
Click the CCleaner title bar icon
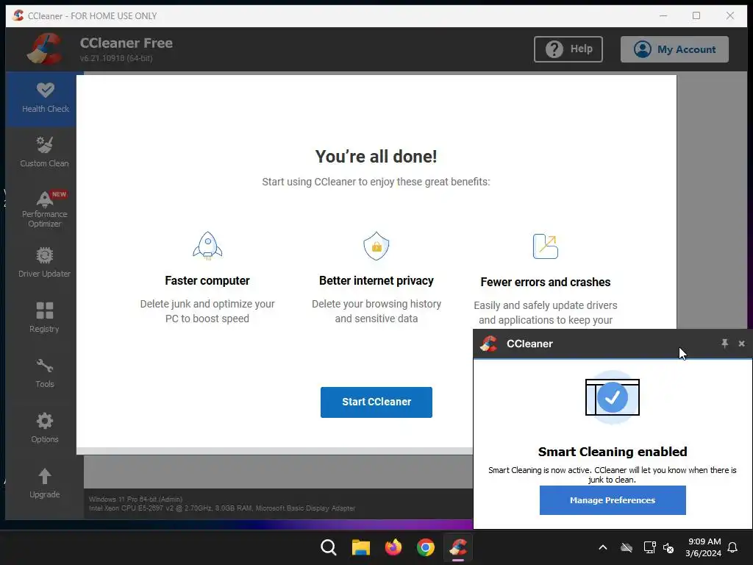coord(18,15)
